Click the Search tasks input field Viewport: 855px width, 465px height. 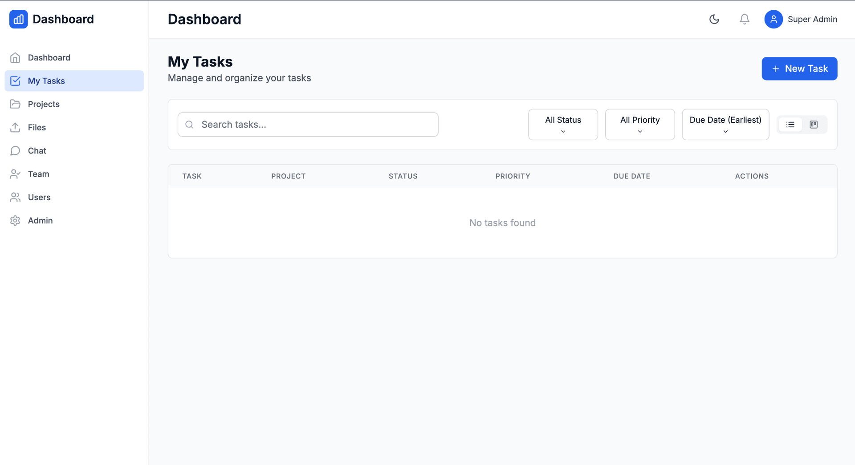(308, 125)
